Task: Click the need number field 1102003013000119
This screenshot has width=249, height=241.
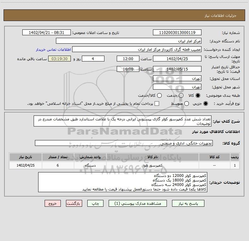Action: tap(177, 32)
